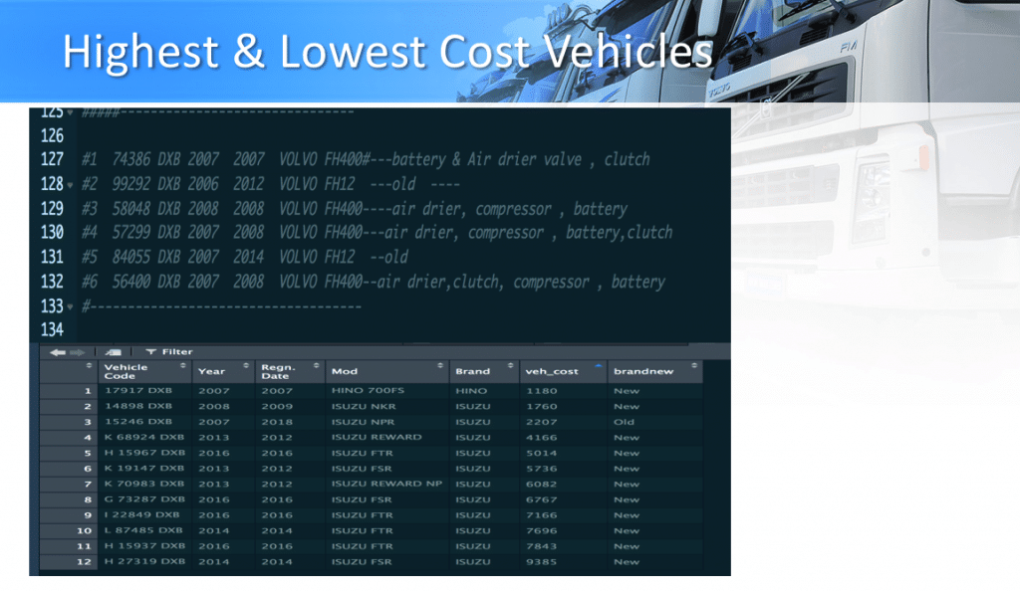Click the brandnew column sort arrows
The image size is (1020, 592).
coord(694,366)
